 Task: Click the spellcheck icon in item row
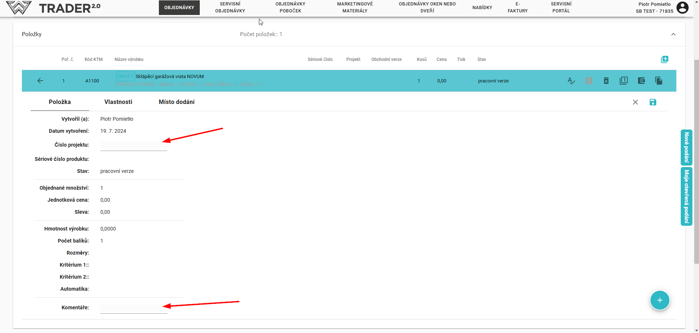(571, 81)
